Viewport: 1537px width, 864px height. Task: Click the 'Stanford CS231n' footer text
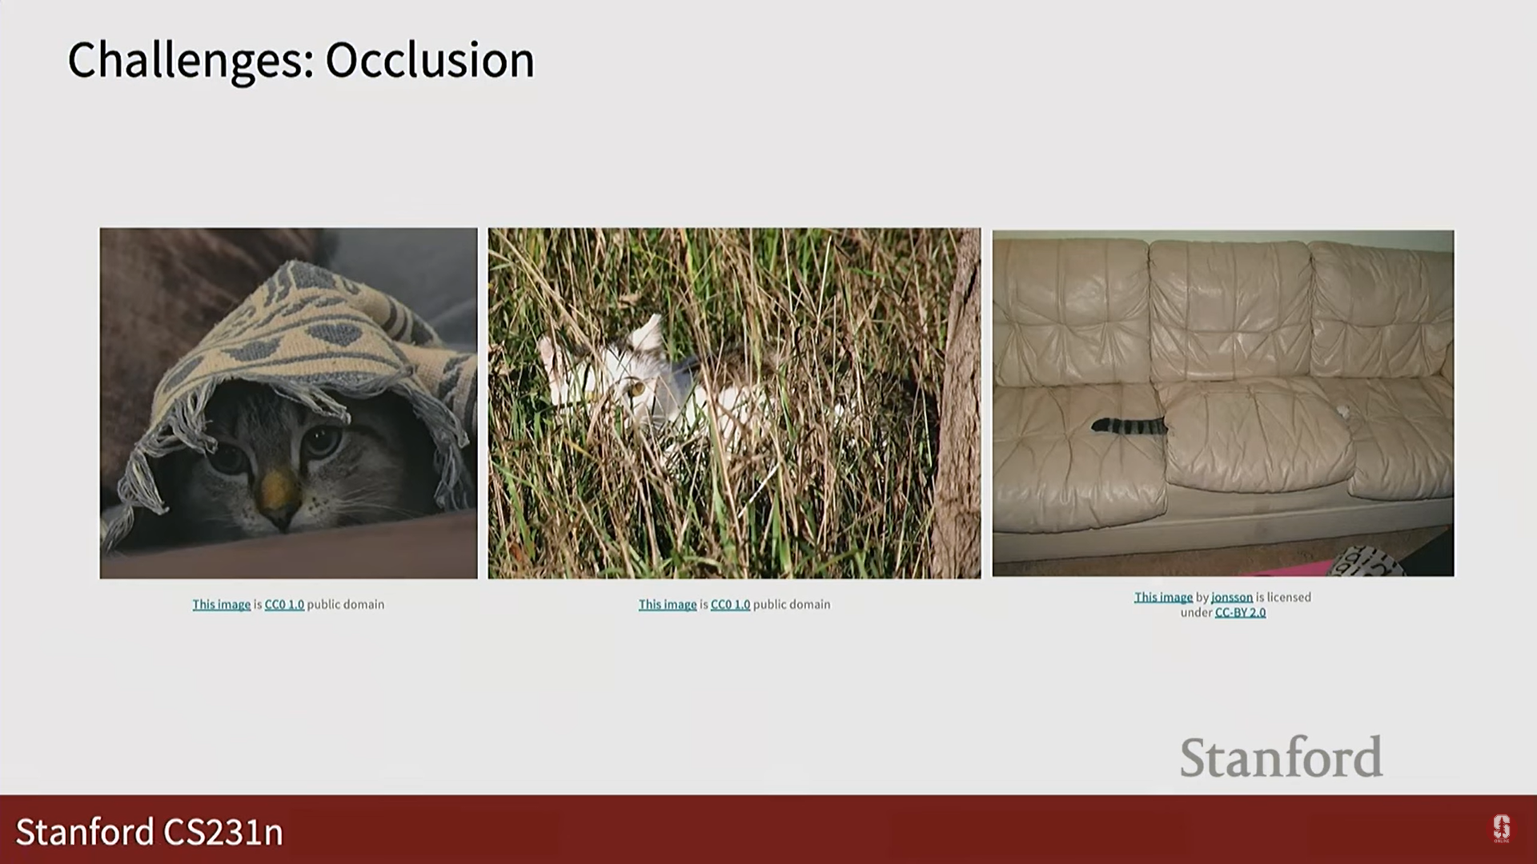[x=150, y=832]
